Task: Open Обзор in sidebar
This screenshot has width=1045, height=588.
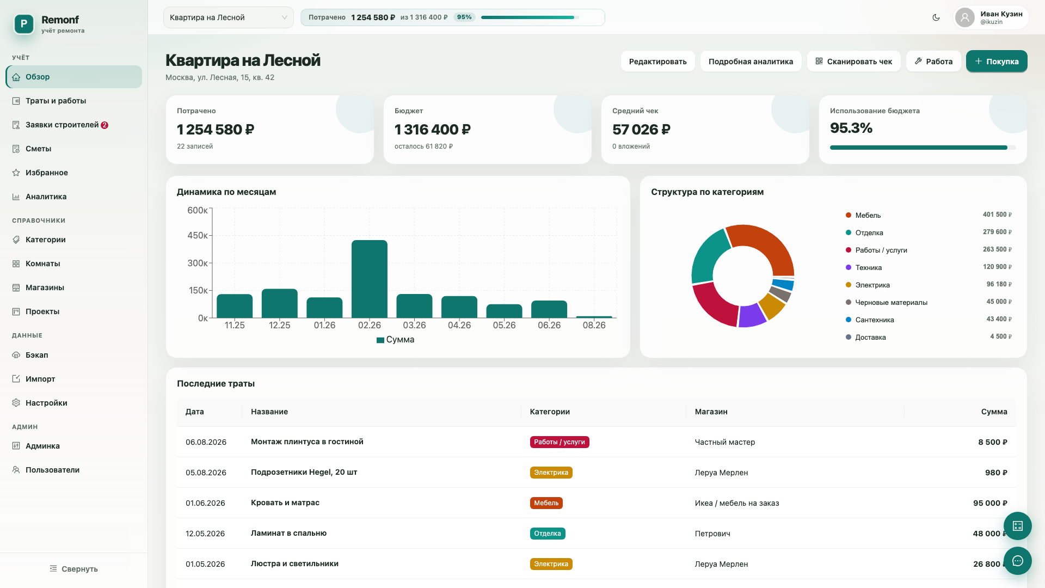Action: point(74,77)
